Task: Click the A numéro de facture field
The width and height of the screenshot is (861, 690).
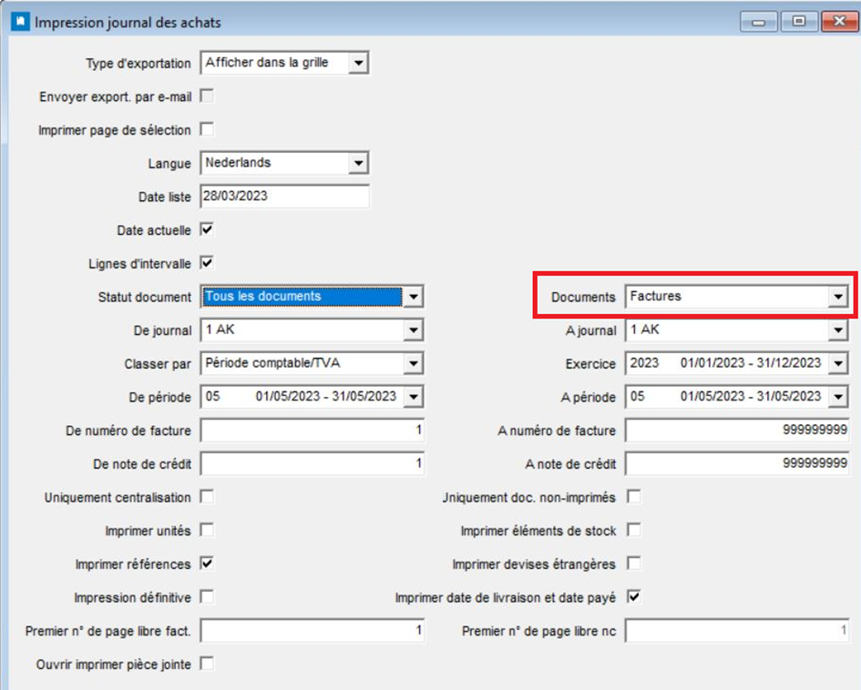Action: (737, 431)
